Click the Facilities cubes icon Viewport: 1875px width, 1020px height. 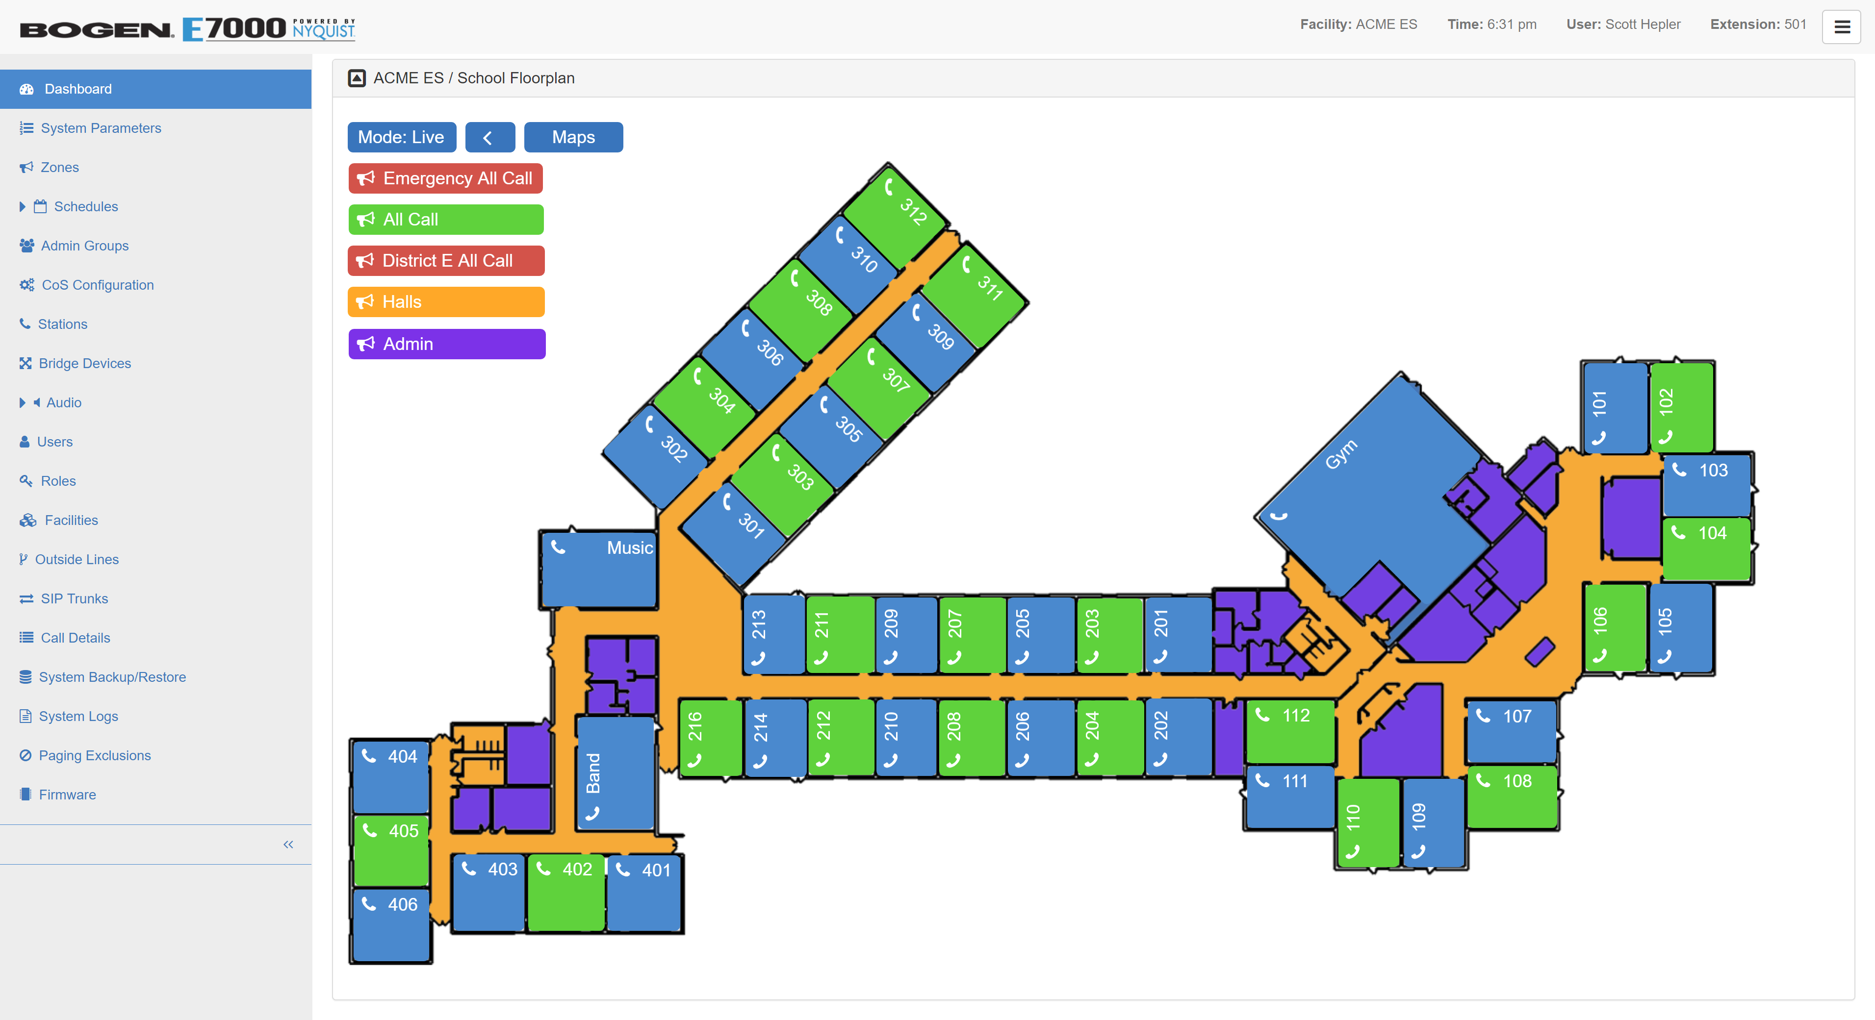point(27,520)
